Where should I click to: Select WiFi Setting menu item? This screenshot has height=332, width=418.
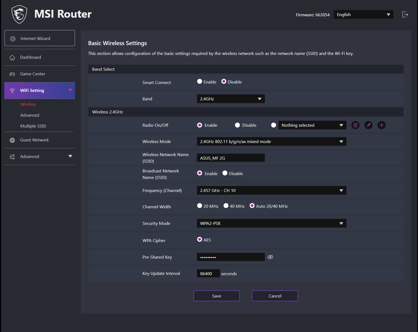pos(40,91)
